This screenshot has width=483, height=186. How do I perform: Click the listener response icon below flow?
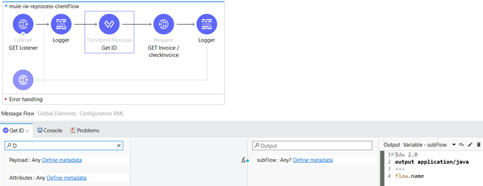(x=23, y=80)
